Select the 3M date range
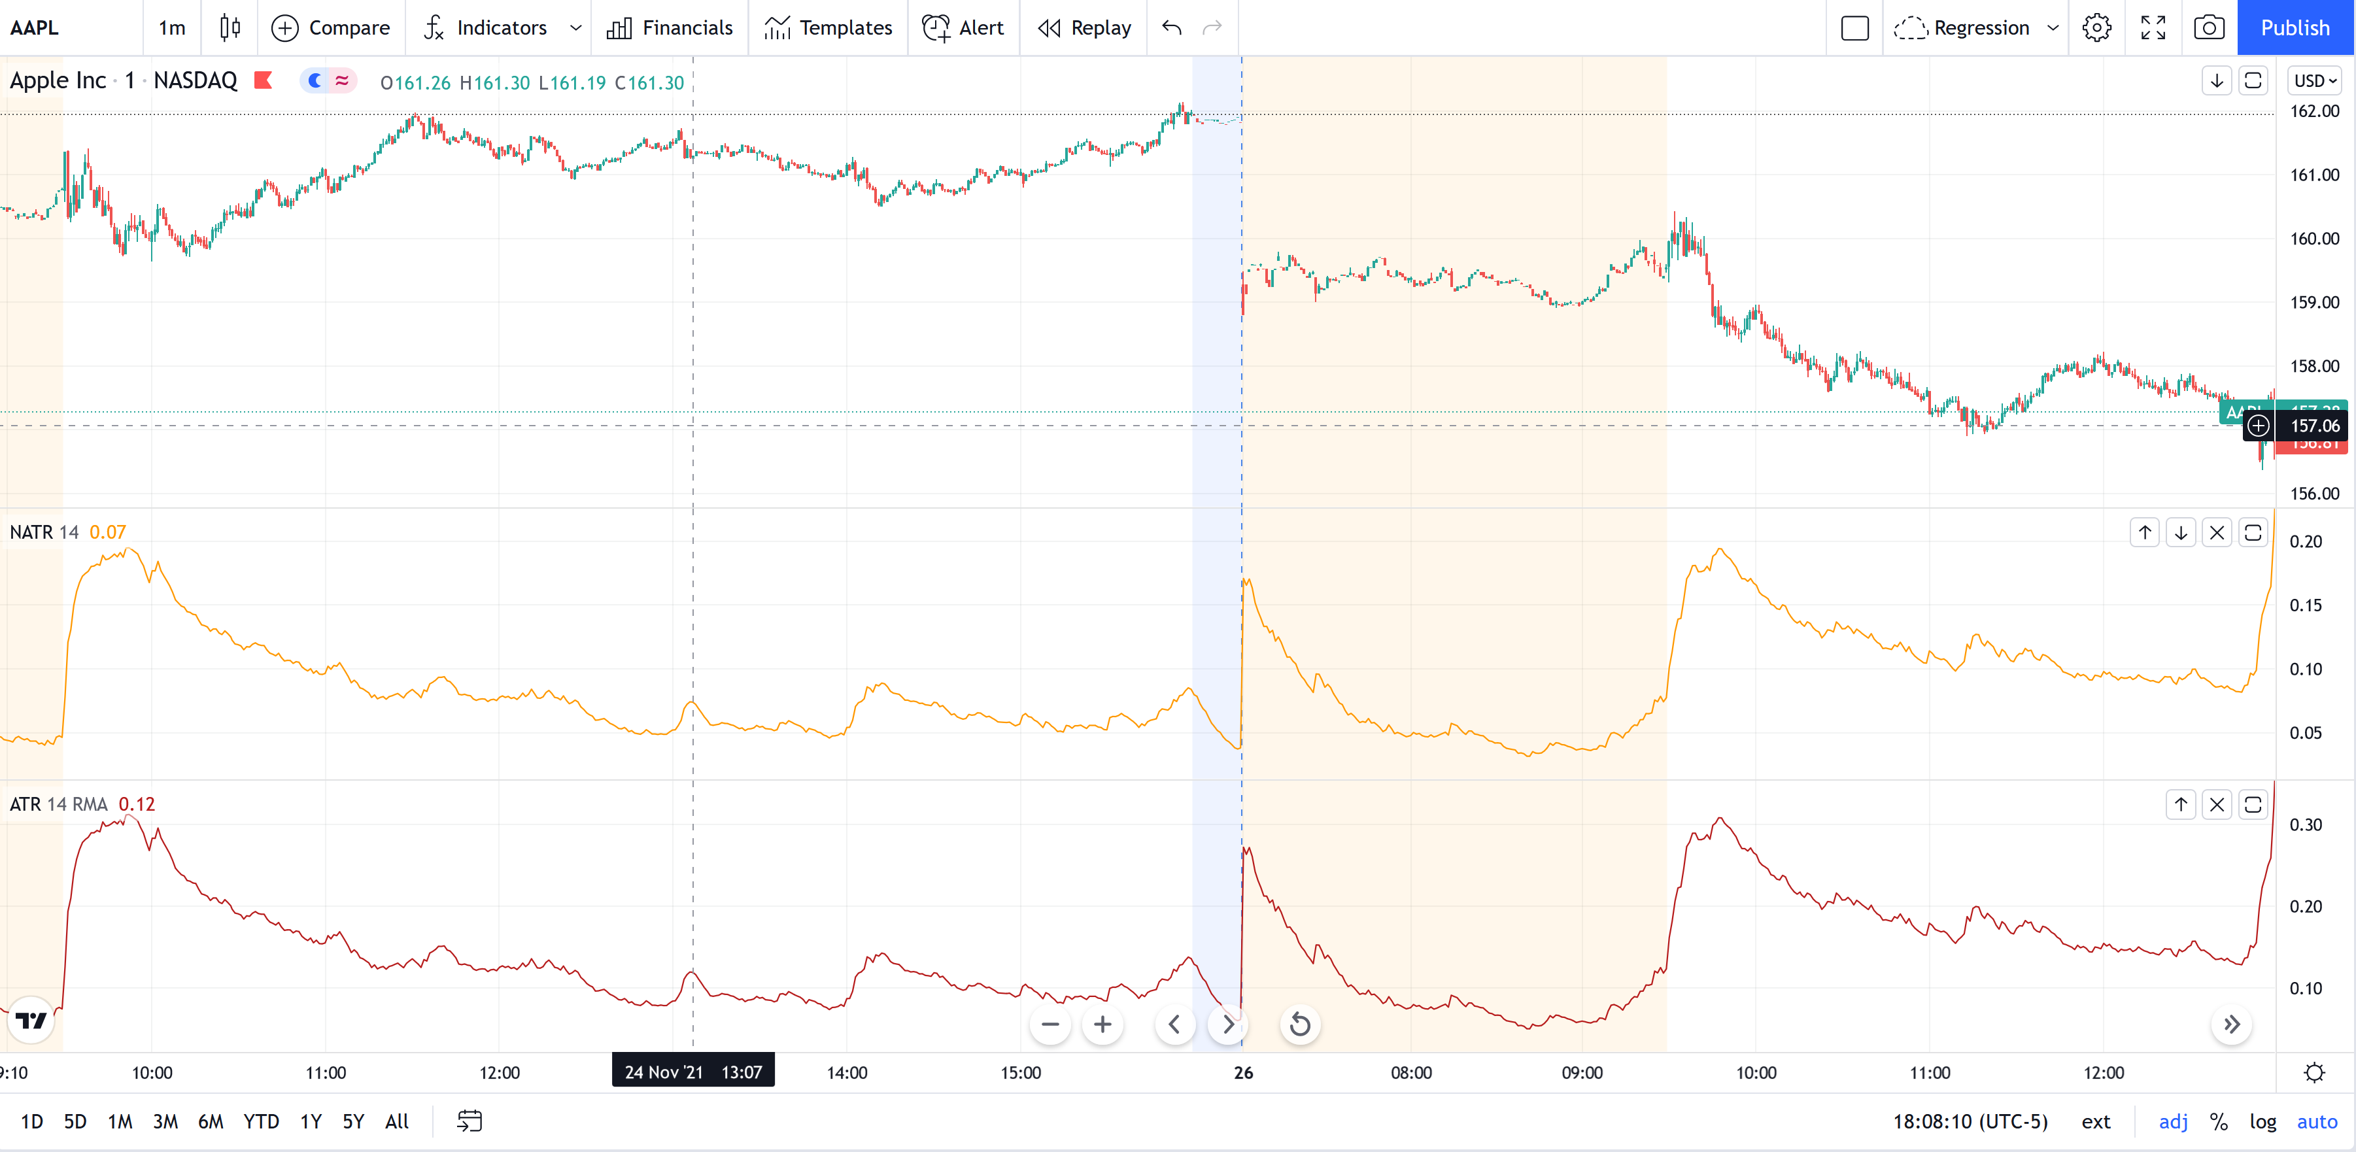This screenshot has width=2356, height=1152. coord(165,1122)
